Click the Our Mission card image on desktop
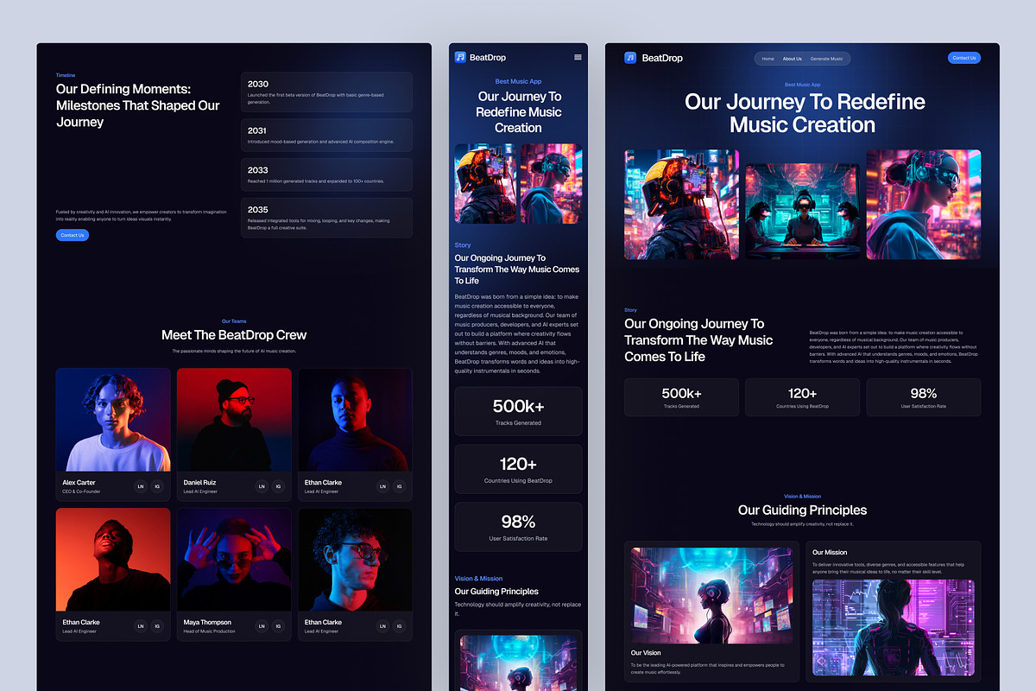Viewport: 1036px width, 691px height. [x=893, y=628]
